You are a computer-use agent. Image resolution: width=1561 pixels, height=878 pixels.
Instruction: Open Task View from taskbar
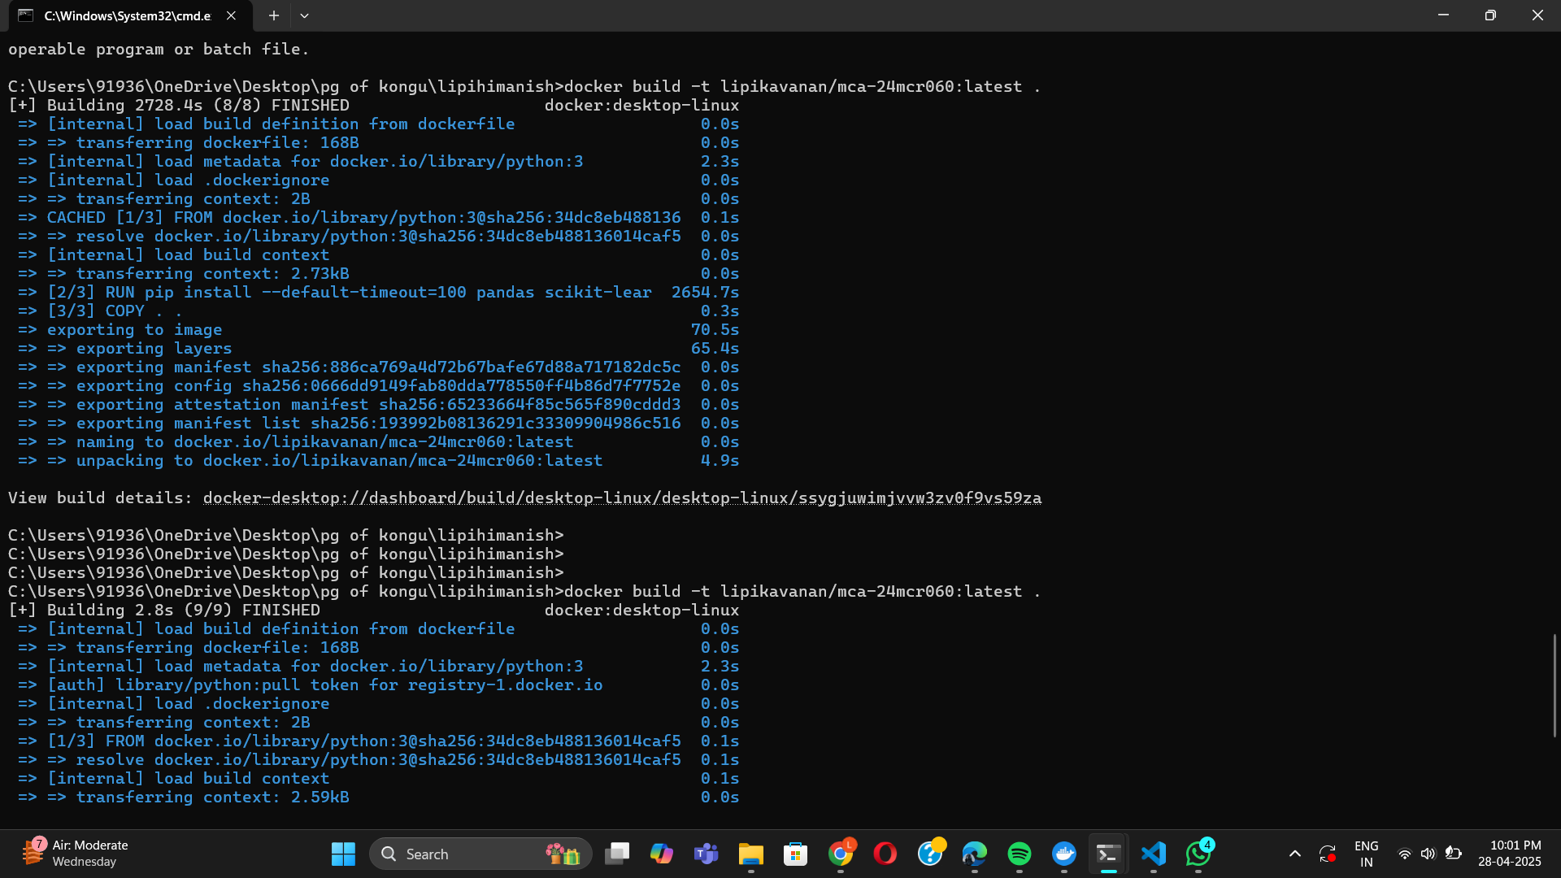tap(617, 854)
